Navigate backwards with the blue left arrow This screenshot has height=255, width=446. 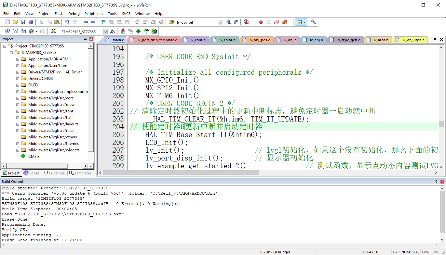[x=86, y=22]
